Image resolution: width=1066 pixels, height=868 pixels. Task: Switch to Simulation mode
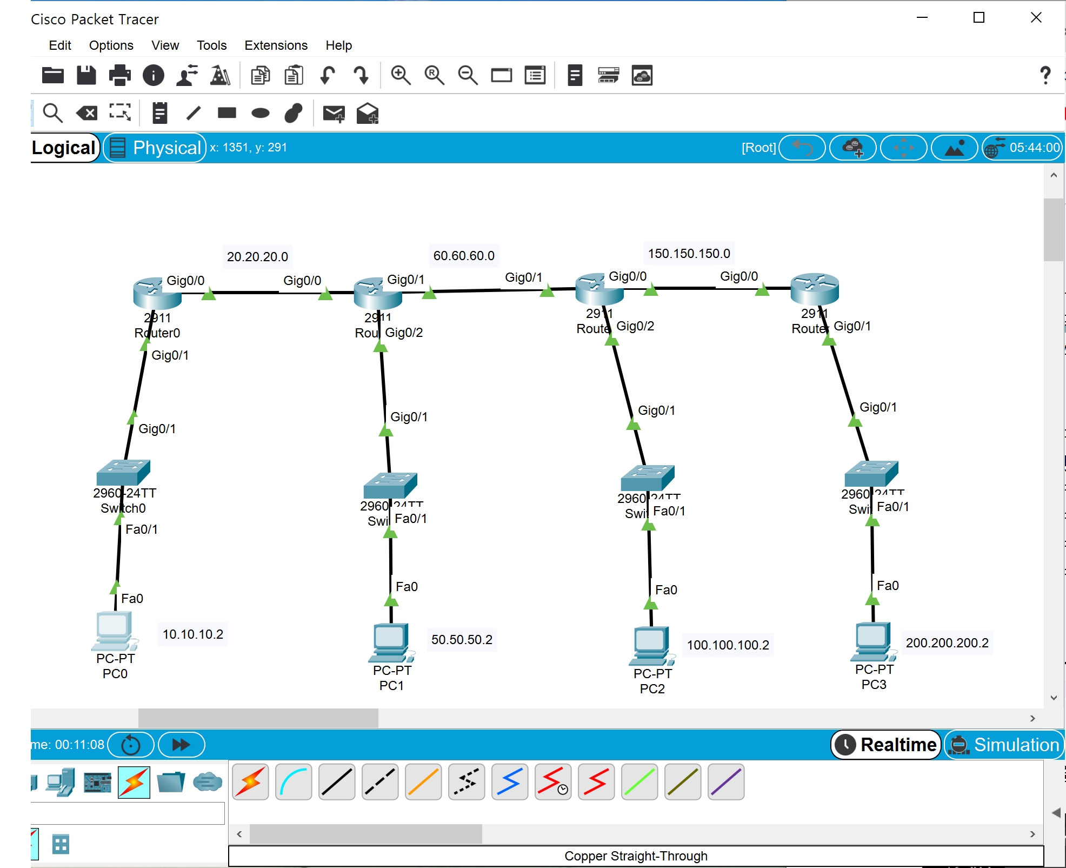click(x=1005, y=745)
